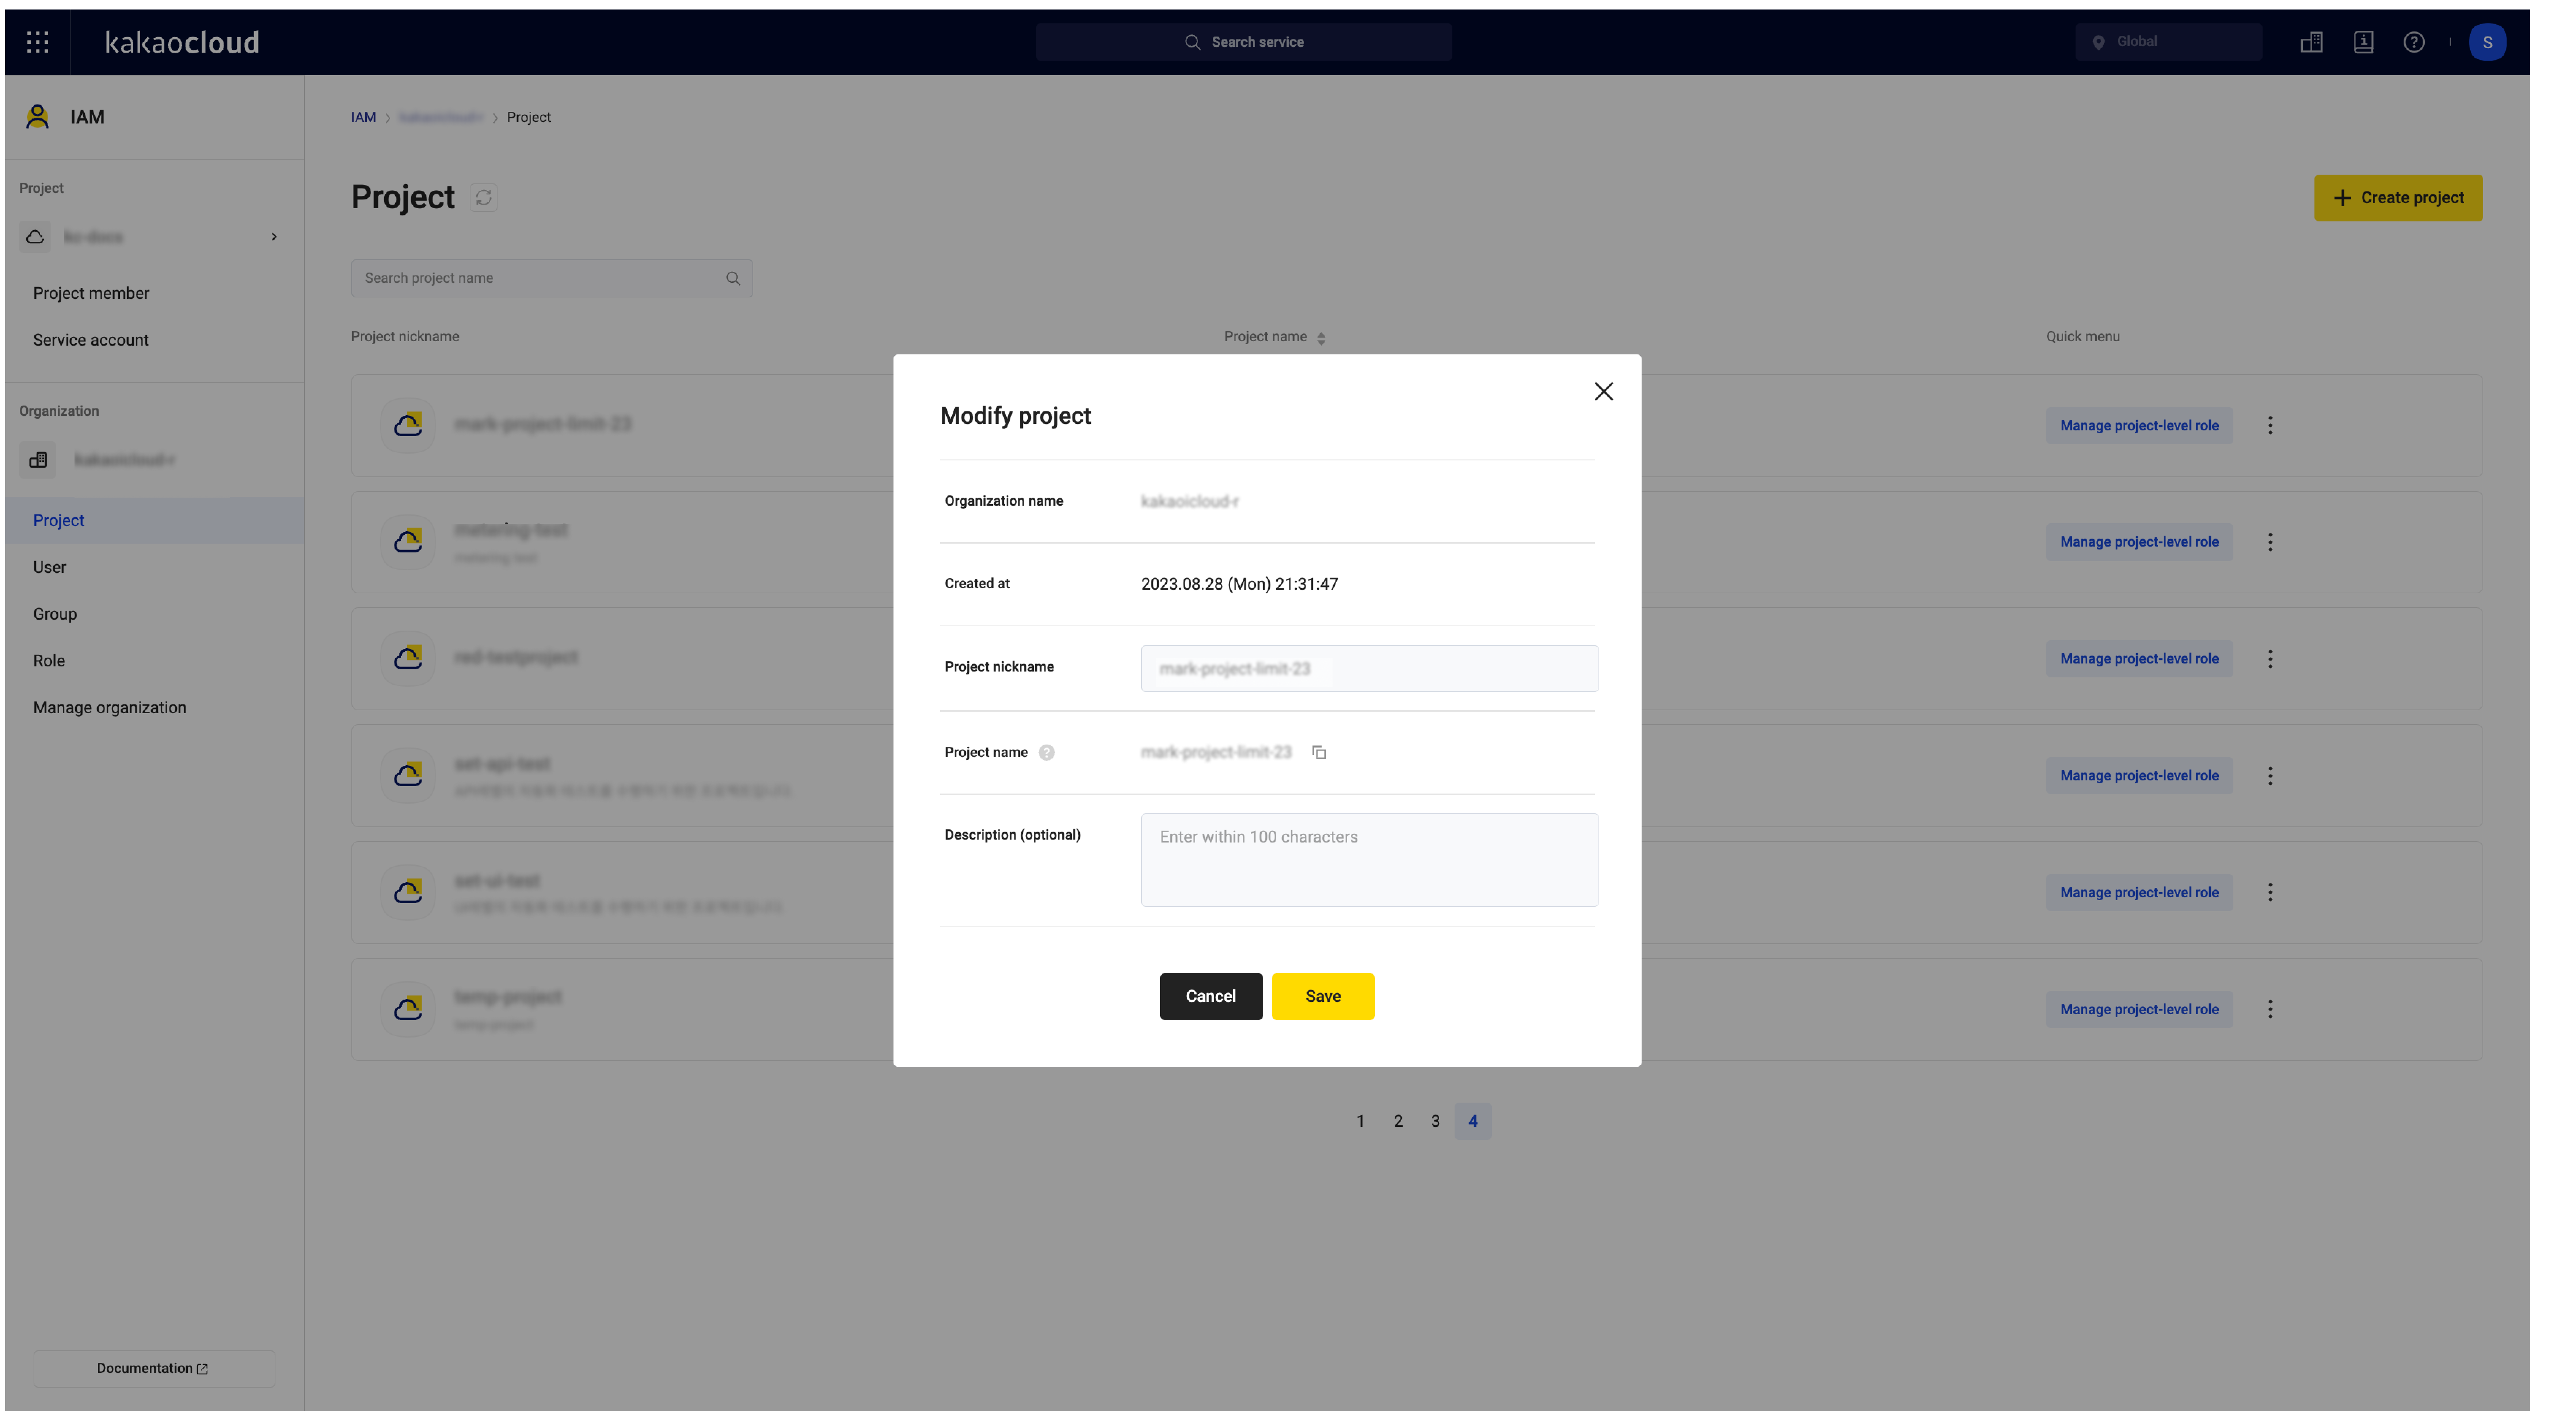
Task: Click the kakaocloud logo
Action: click(182, 42)
